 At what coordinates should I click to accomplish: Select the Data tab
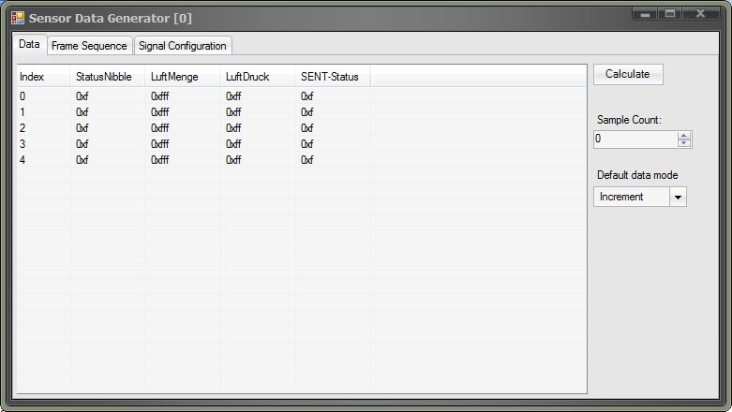29,44
